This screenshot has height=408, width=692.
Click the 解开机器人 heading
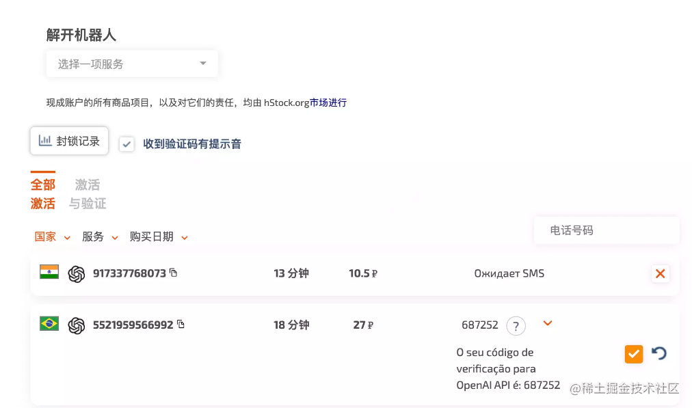[81, 35]
